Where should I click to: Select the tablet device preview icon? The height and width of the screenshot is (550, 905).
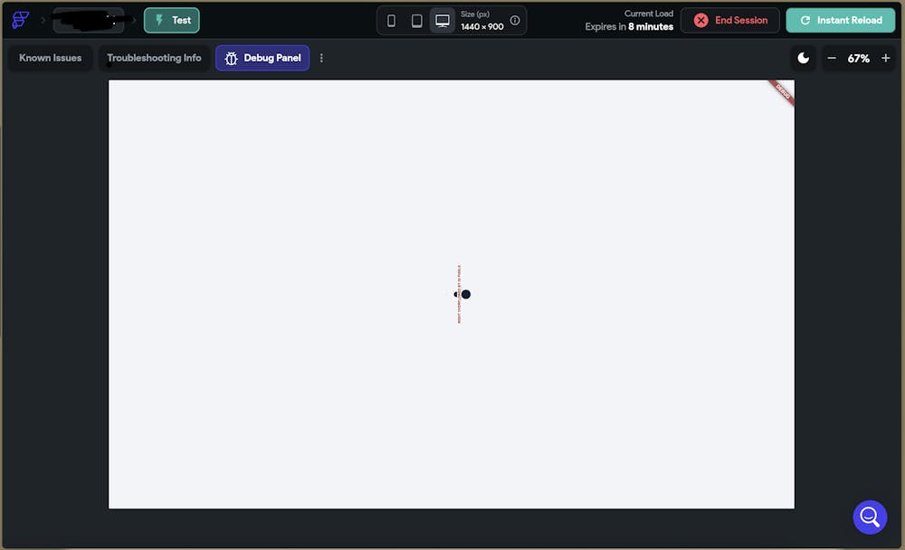[x=416, y=21]
